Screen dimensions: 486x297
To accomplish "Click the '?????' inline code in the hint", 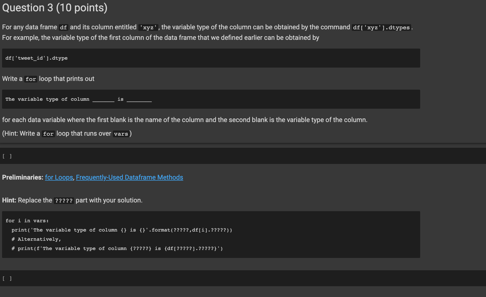I will coord(64,200).
